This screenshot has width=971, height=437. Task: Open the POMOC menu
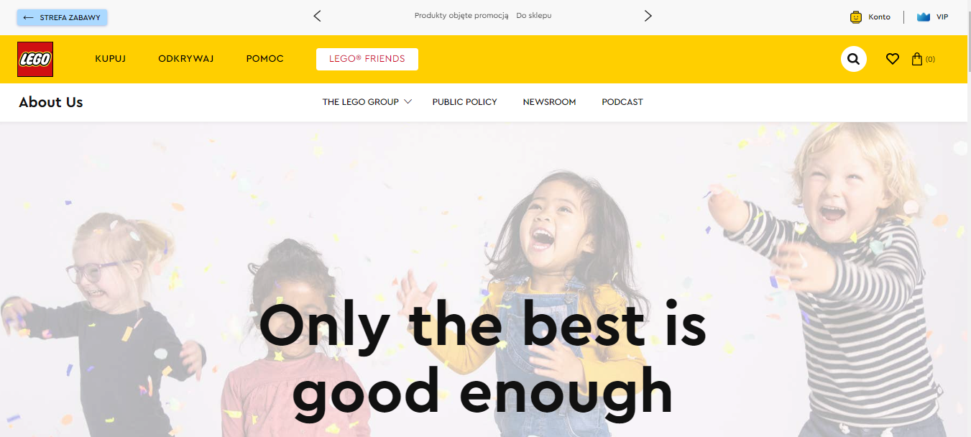[264, 59]
